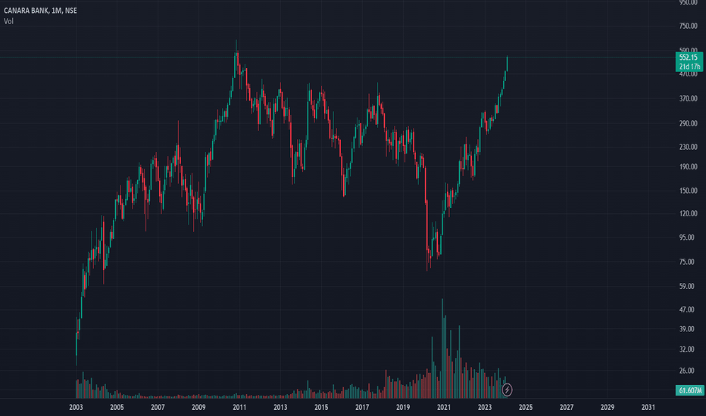
Task: Click the 21d 17h countdown label
Action: (x=689, y=67)
